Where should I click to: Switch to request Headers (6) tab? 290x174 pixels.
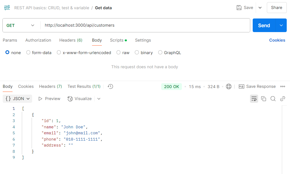[x=71, y=40]
